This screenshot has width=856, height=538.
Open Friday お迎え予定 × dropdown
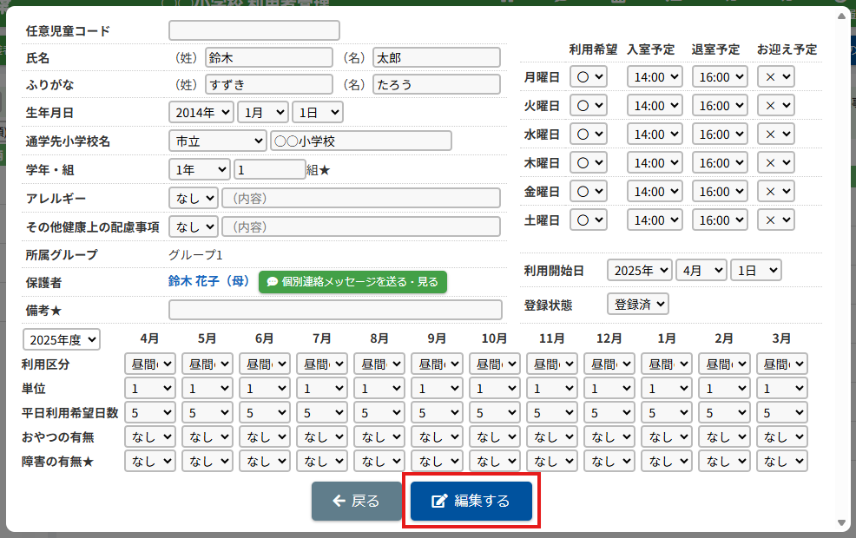775,192
